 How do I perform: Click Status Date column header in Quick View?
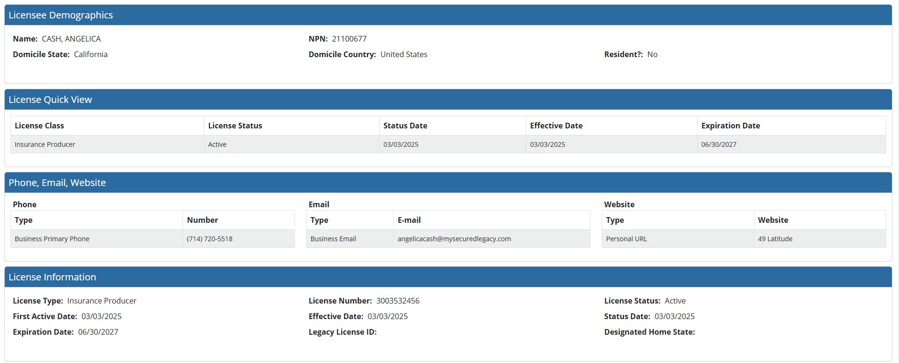pos(405,126)
